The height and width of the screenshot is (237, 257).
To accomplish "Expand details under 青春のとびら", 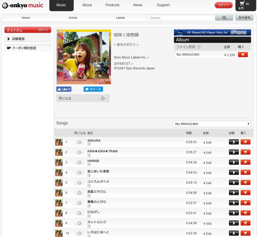I will point(89,206).
